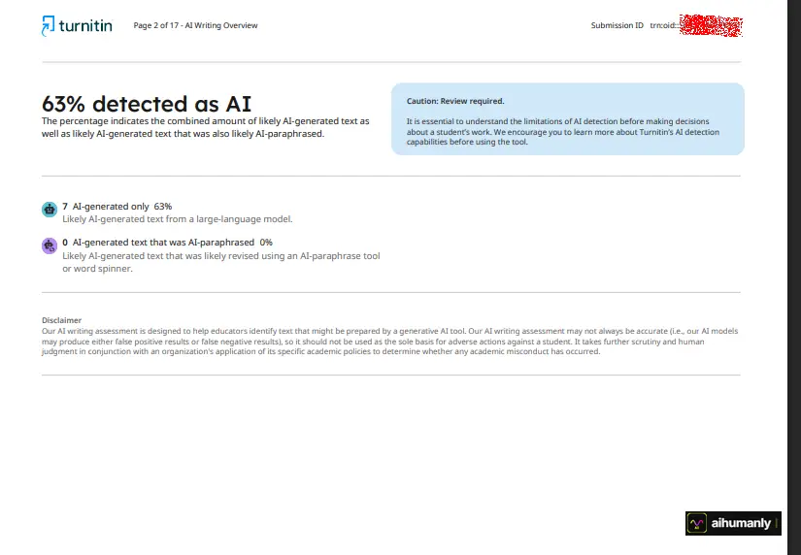Click the AI-generated only robot icon

50,209
